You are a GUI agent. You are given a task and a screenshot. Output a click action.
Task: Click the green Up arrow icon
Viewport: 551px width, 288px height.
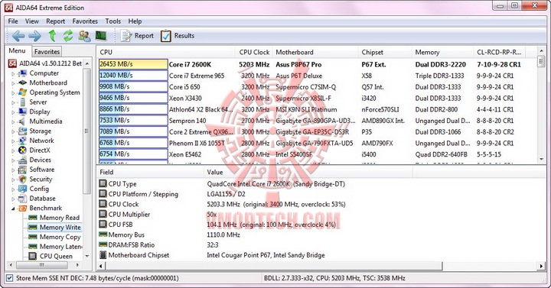tap(52, 35)
